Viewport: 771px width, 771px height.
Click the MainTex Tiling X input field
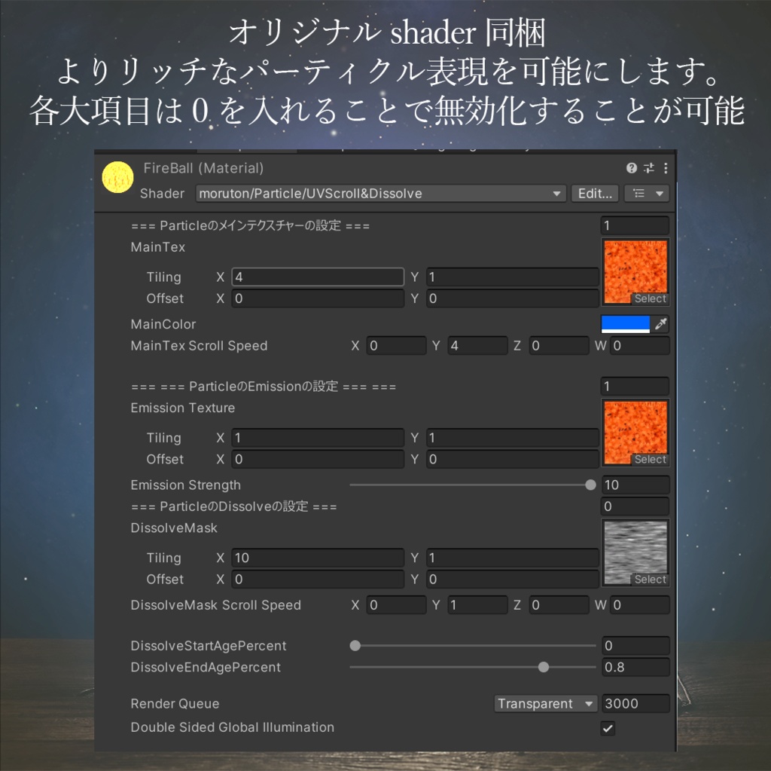tap(316, 277)
